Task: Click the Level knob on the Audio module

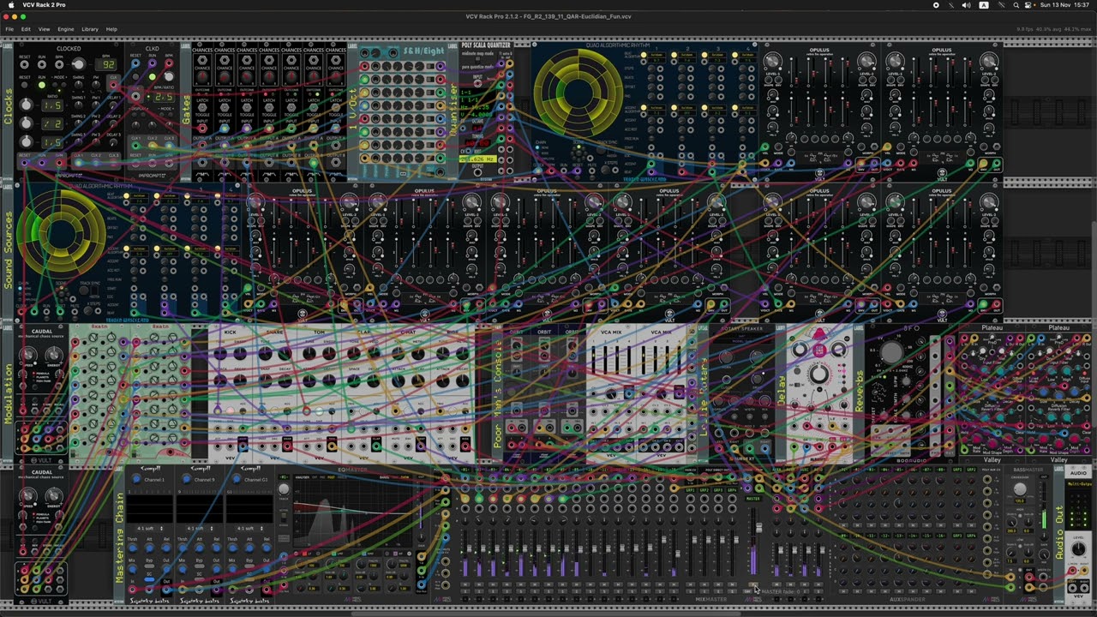Action: pos(1078,549)
